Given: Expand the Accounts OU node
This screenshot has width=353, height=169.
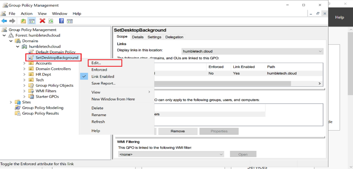Looking at the screenshot, I should point(24,63).
